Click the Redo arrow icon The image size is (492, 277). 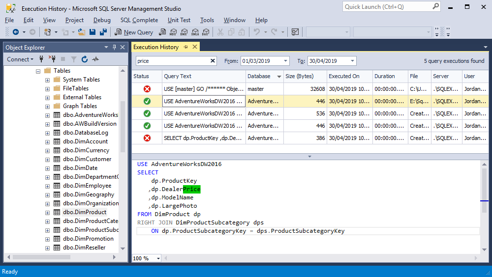(274, 32)
